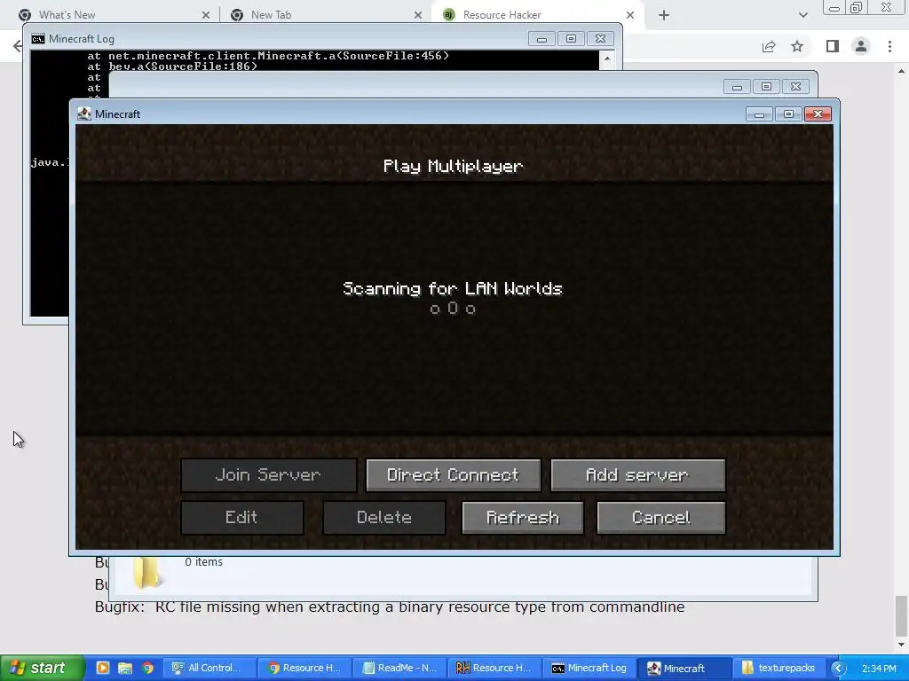The width and height of the screenshot is (909, 681).
Task: Launch media player from quick launch
Action: 103,668
